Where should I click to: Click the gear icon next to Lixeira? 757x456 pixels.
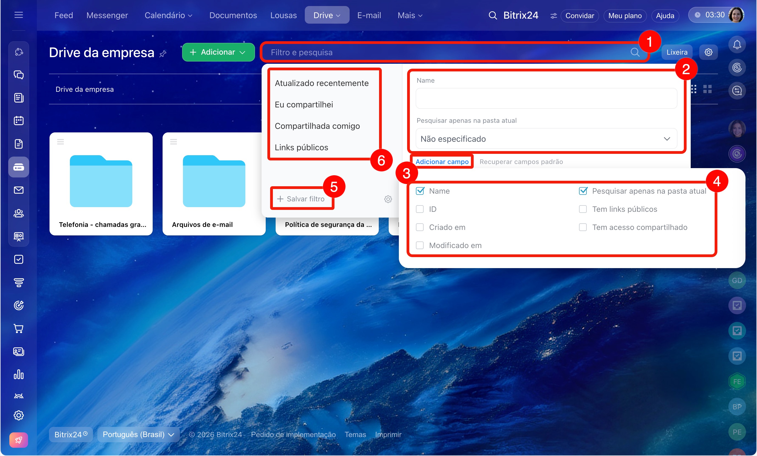click(x=708, y=52)
